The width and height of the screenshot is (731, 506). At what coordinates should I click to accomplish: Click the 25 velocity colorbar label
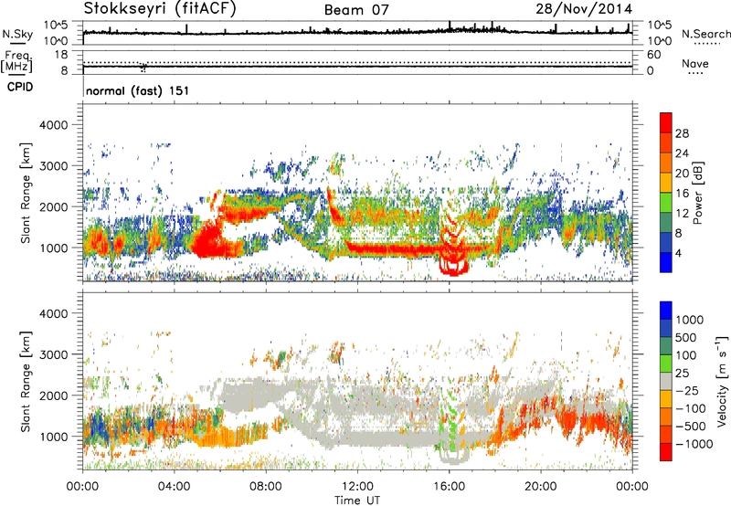(x=683, y=374)
